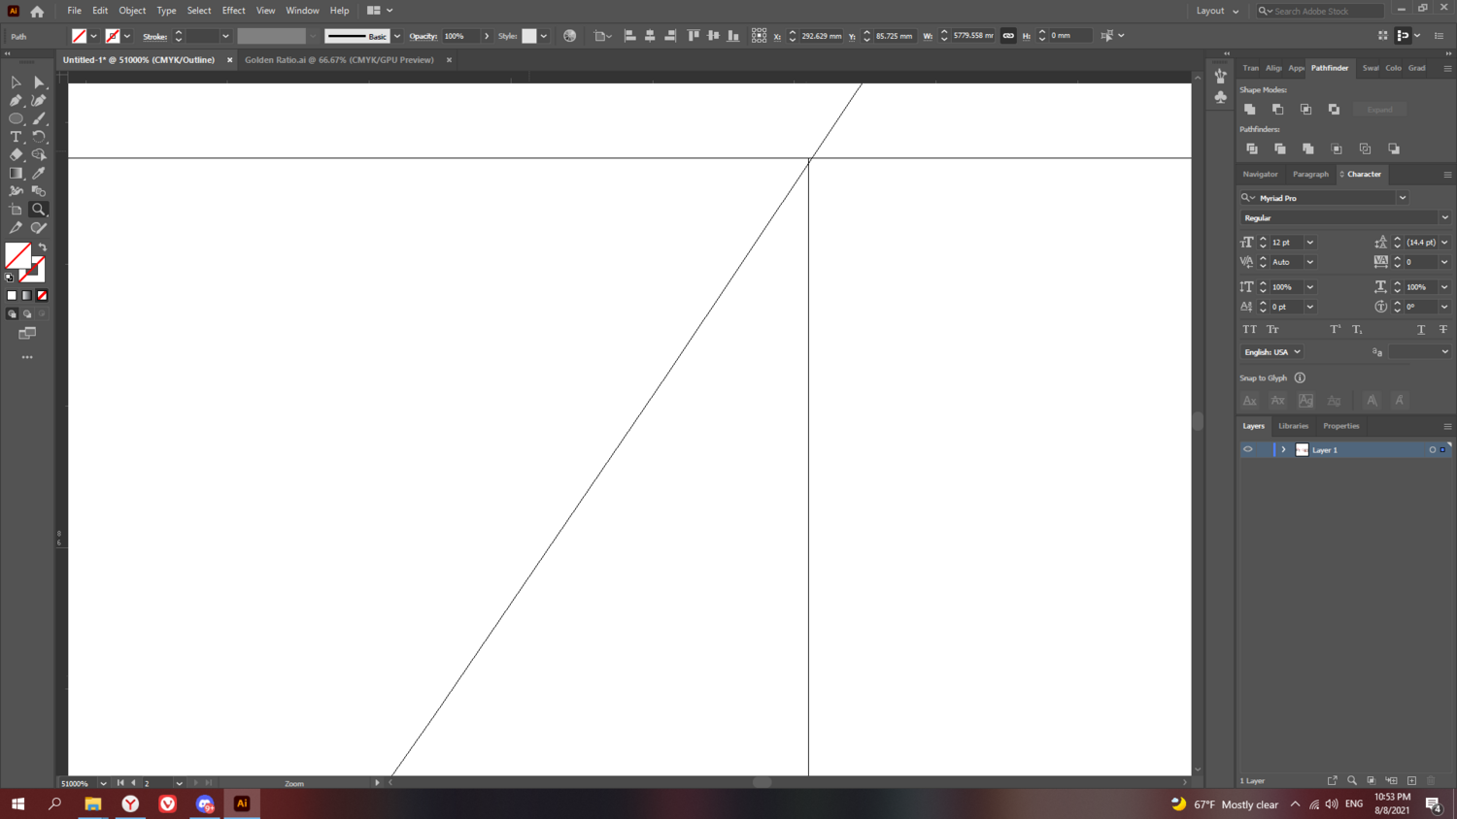Open the Regular font style dropdown
Screen dimensions: 1457x819
point(1444,218)
